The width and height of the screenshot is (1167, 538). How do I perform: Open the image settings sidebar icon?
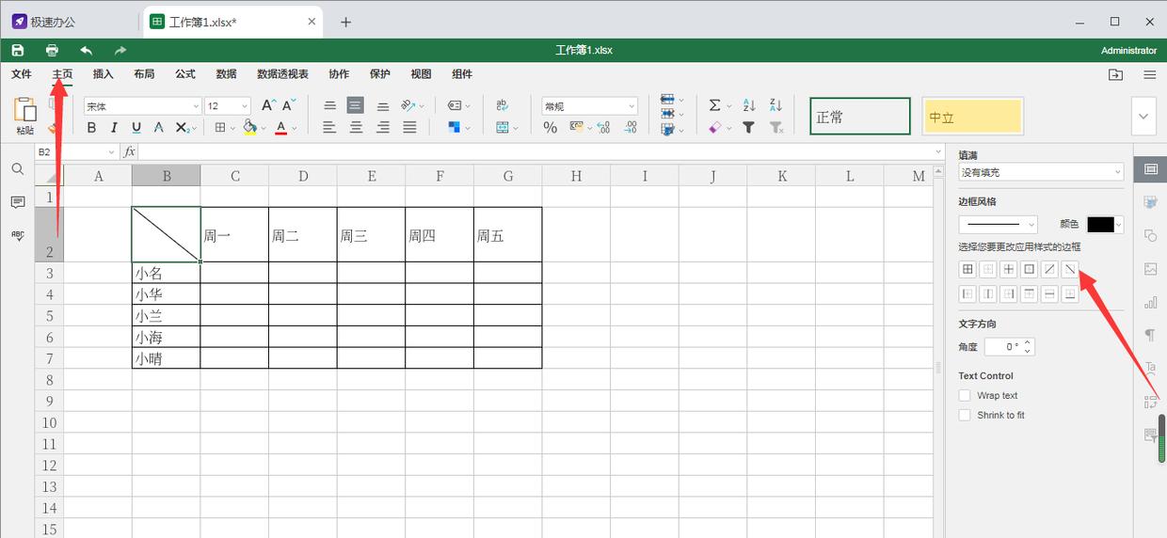click(1150, 269)
